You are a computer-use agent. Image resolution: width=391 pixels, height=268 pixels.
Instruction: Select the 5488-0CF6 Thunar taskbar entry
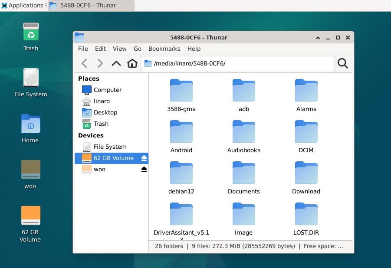pos(89,6)
